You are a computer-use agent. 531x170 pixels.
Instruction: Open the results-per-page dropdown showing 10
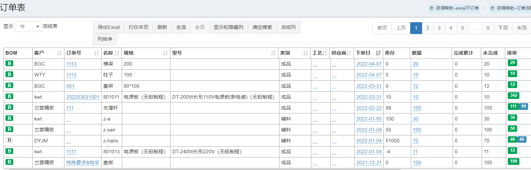click(x=28, y=26)
